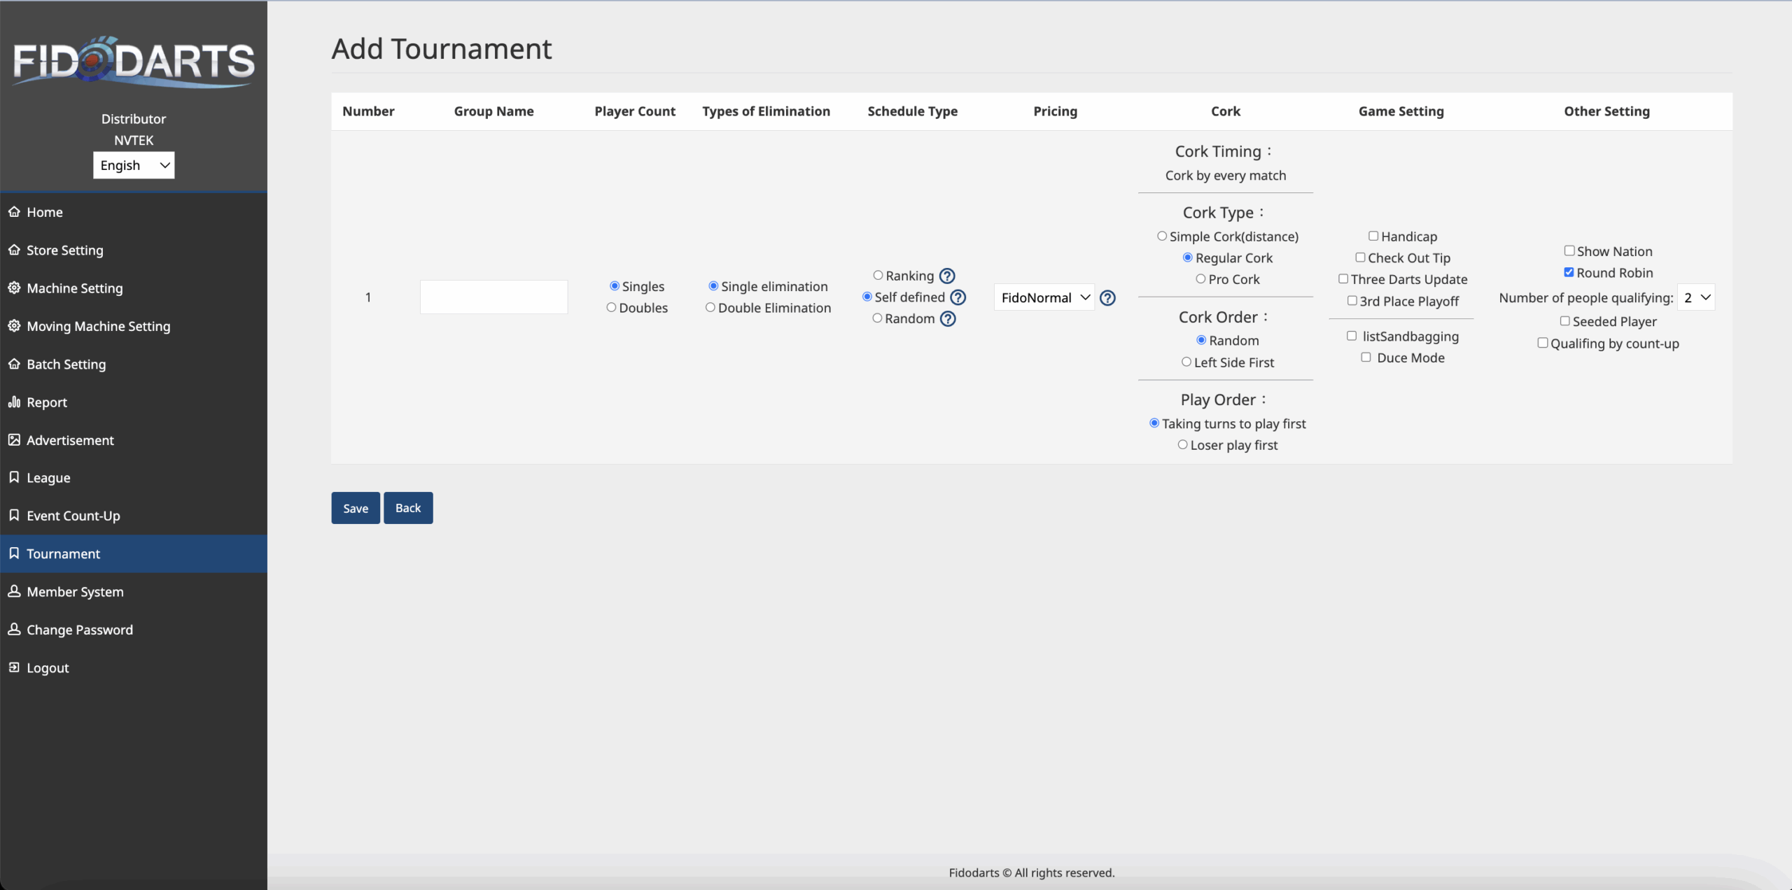Open the FidoNormal pricing dropdown

[x=1044, y=298]
